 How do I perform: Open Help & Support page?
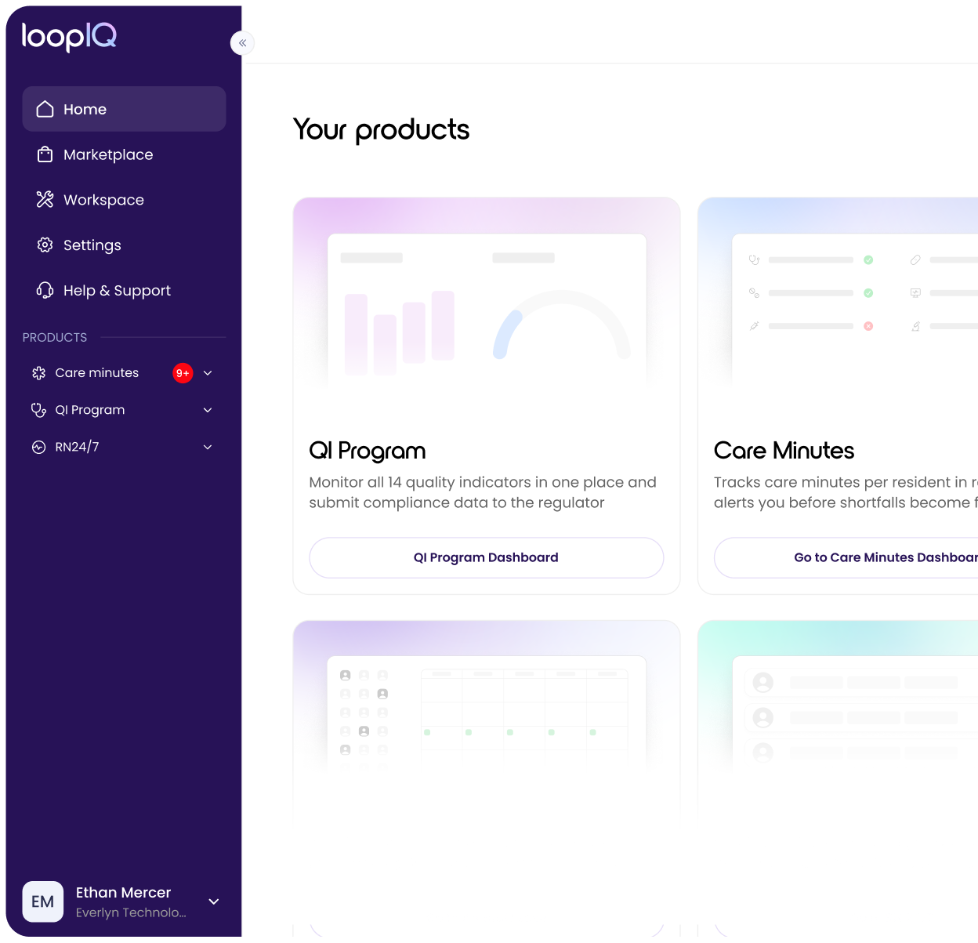pos(124,291)
